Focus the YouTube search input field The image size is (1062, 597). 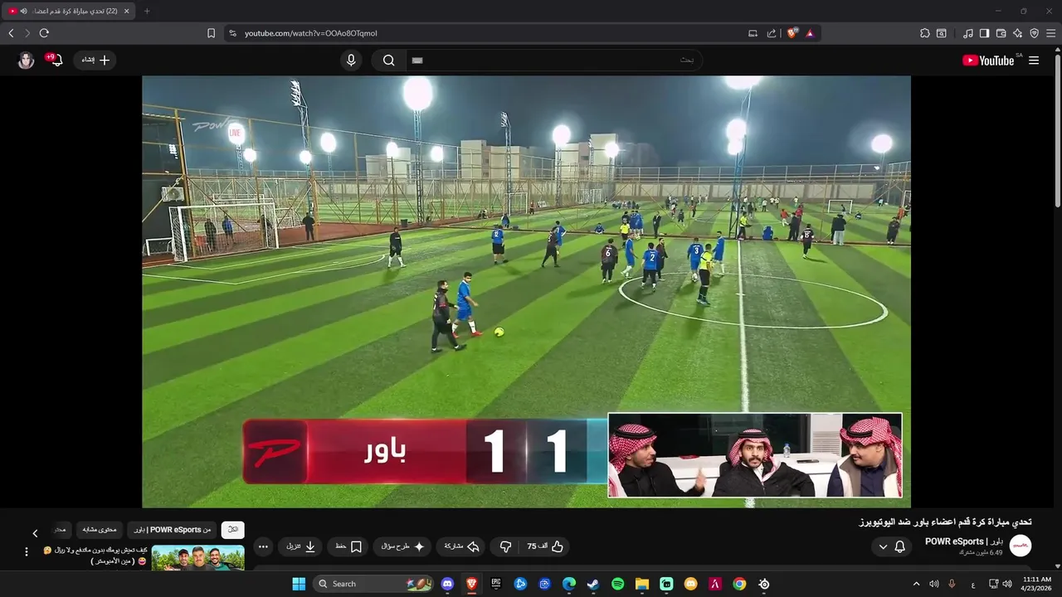(554, 60)
